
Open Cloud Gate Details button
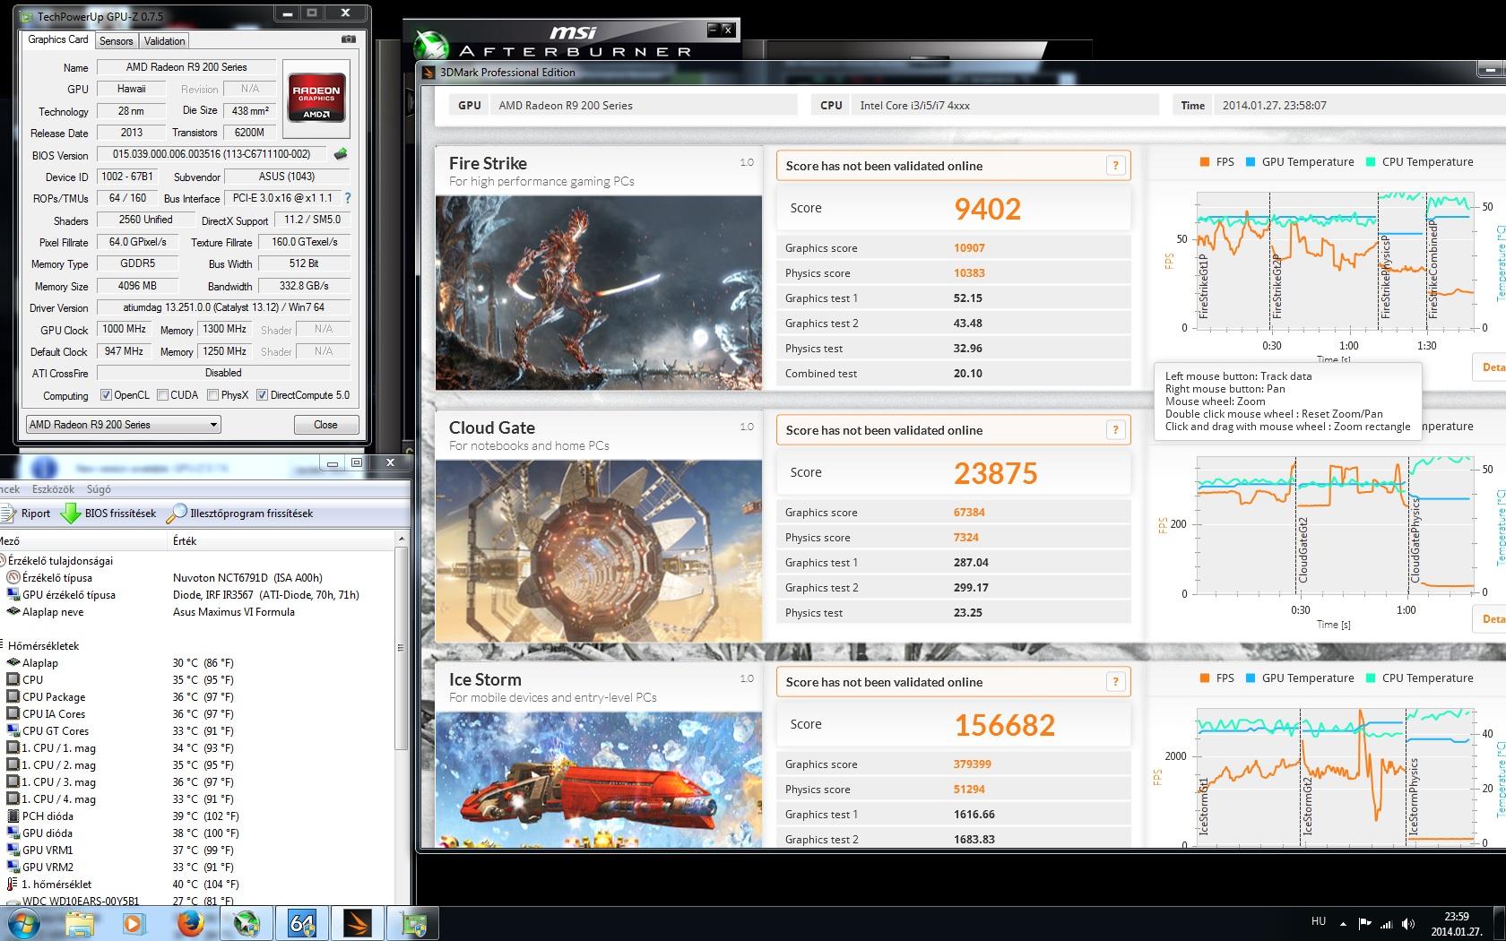1491,618
